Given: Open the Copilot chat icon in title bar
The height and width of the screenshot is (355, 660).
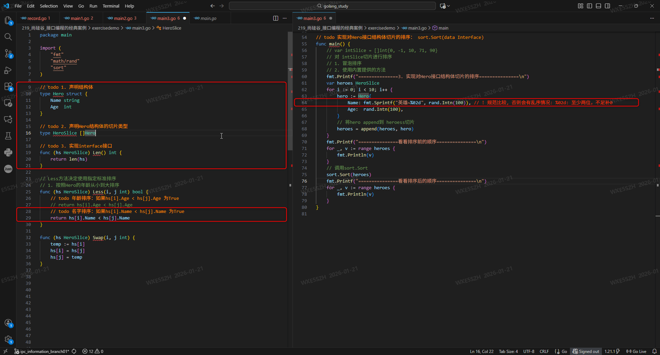Looking at the screenshot, I should (x=443, y=6).
